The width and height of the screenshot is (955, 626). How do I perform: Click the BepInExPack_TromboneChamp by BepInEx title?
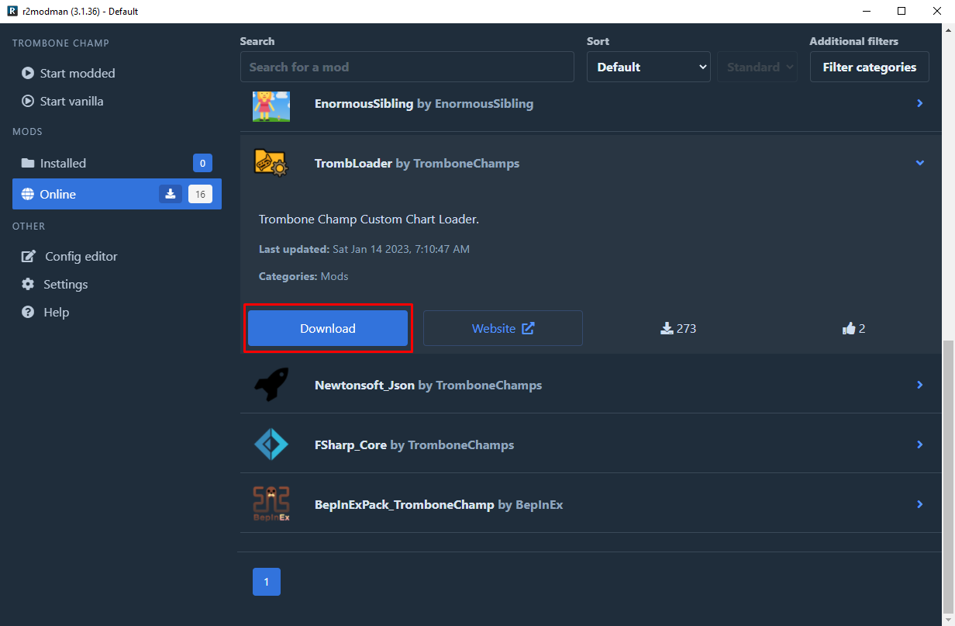click(x=439, y=504)
